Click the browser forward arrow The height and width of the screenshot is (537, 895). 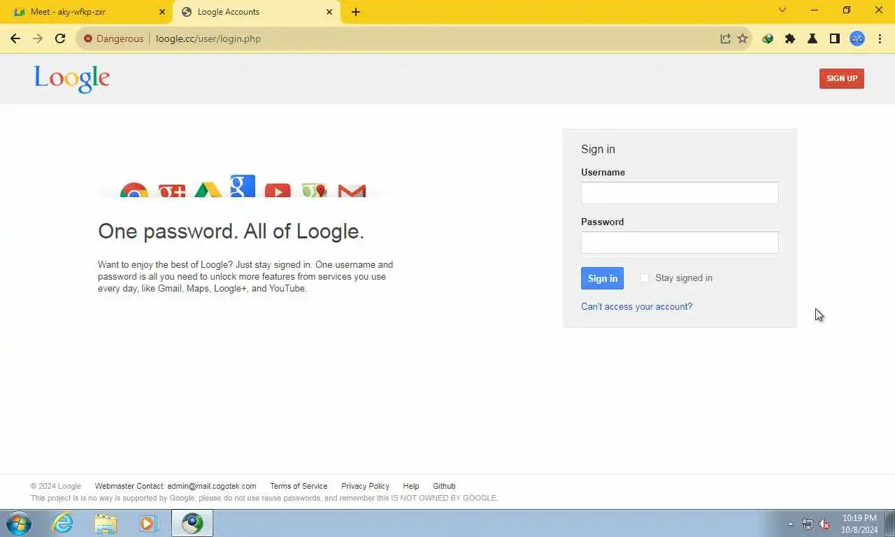click(x=38, y=39)
